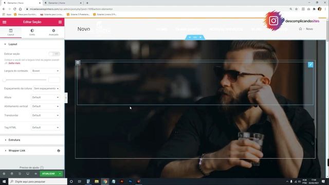Viewport: 329px width, 185px height.
Task: Click the column edit handle icon
Action: [x=78, y=63]
